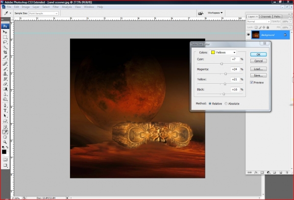Image resolution: width=294 pixels, height=200 pixels.
Task: Open the File menu
Action: [x=9, y=7]
